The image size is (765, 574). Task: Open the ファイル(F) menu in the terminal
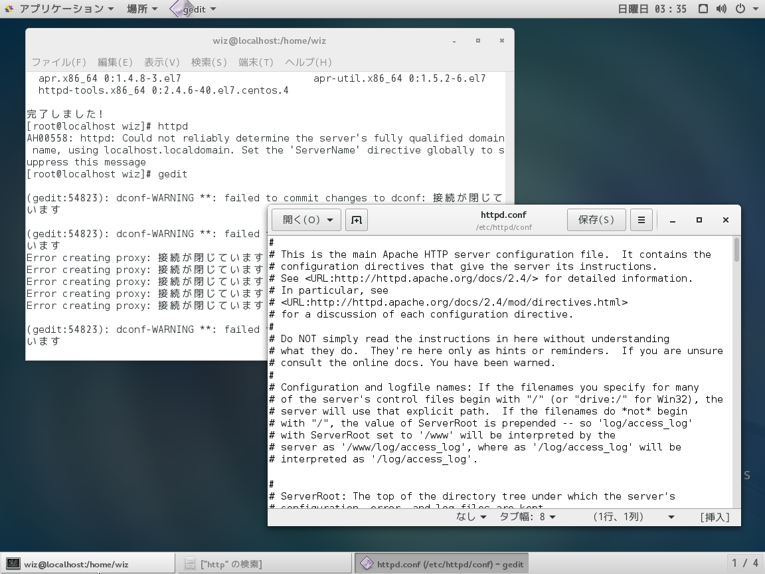58,62
